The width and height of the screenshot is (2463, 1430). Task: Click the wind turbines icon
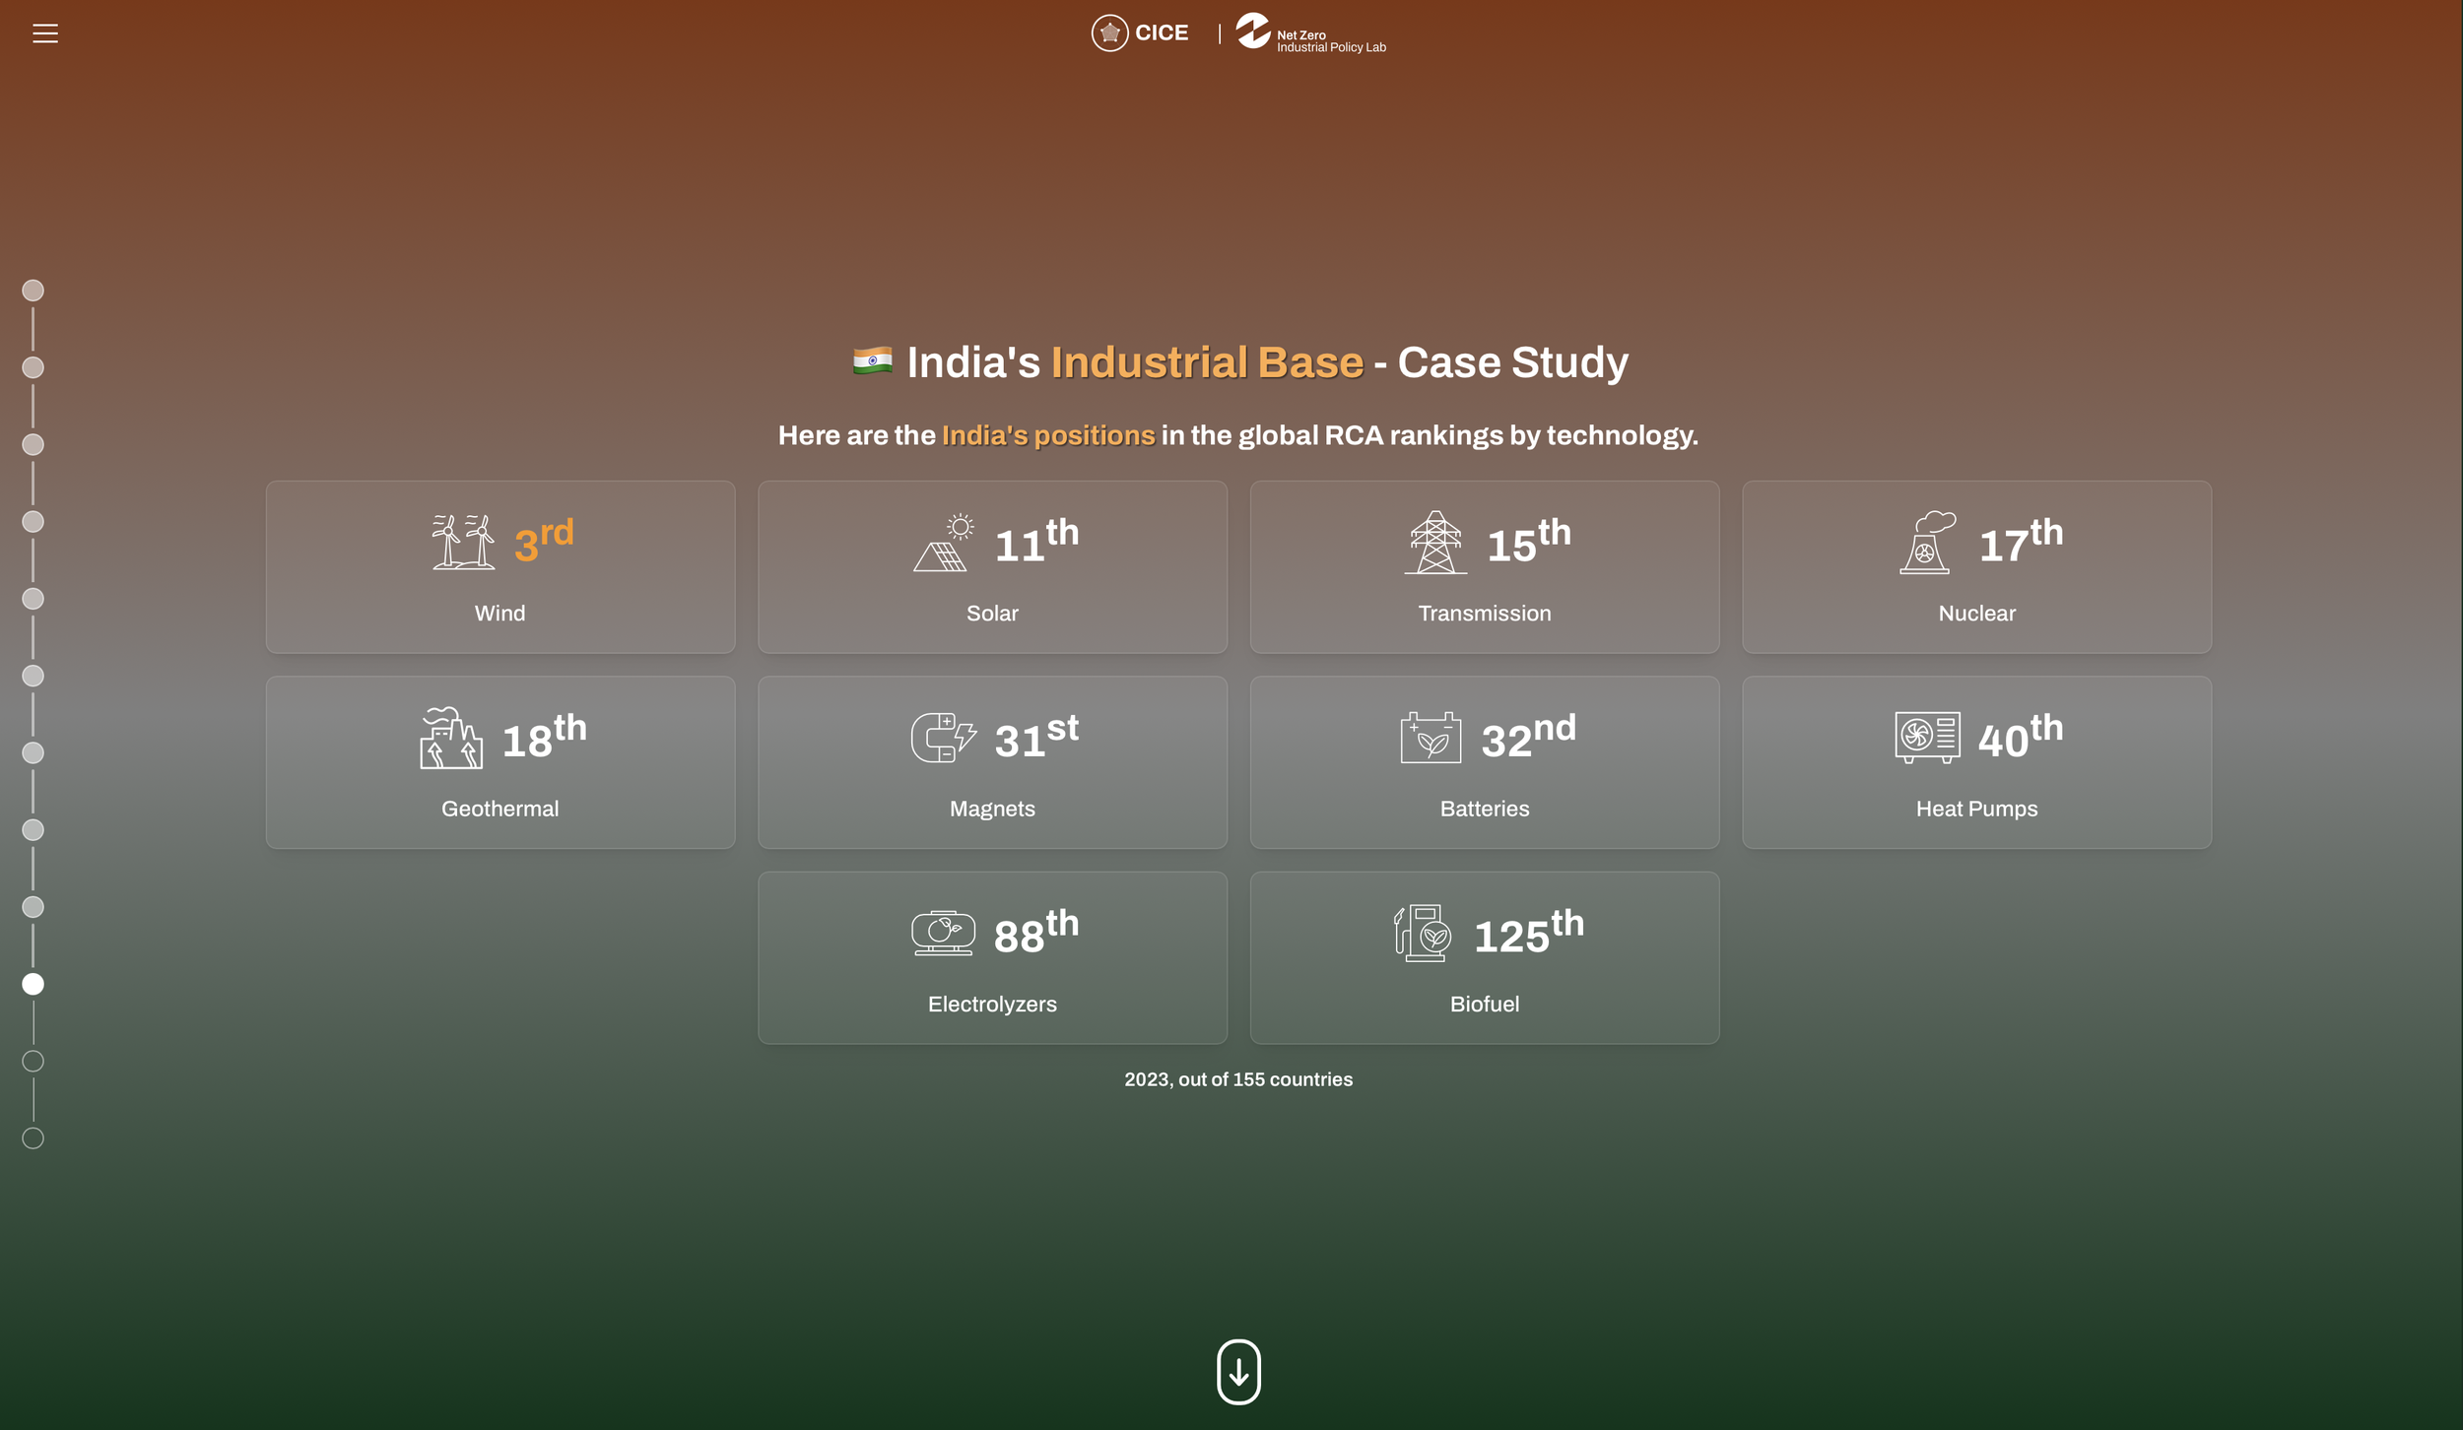pos(463,541)
